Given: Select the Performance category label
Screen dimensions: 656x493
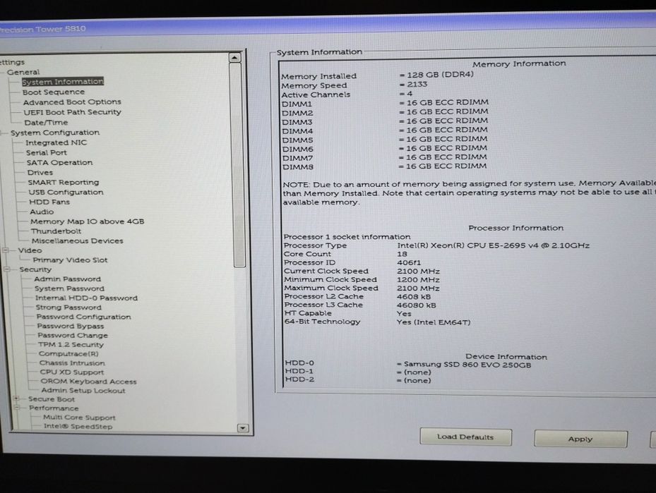Looking at the screenshot, I should 54,408.
